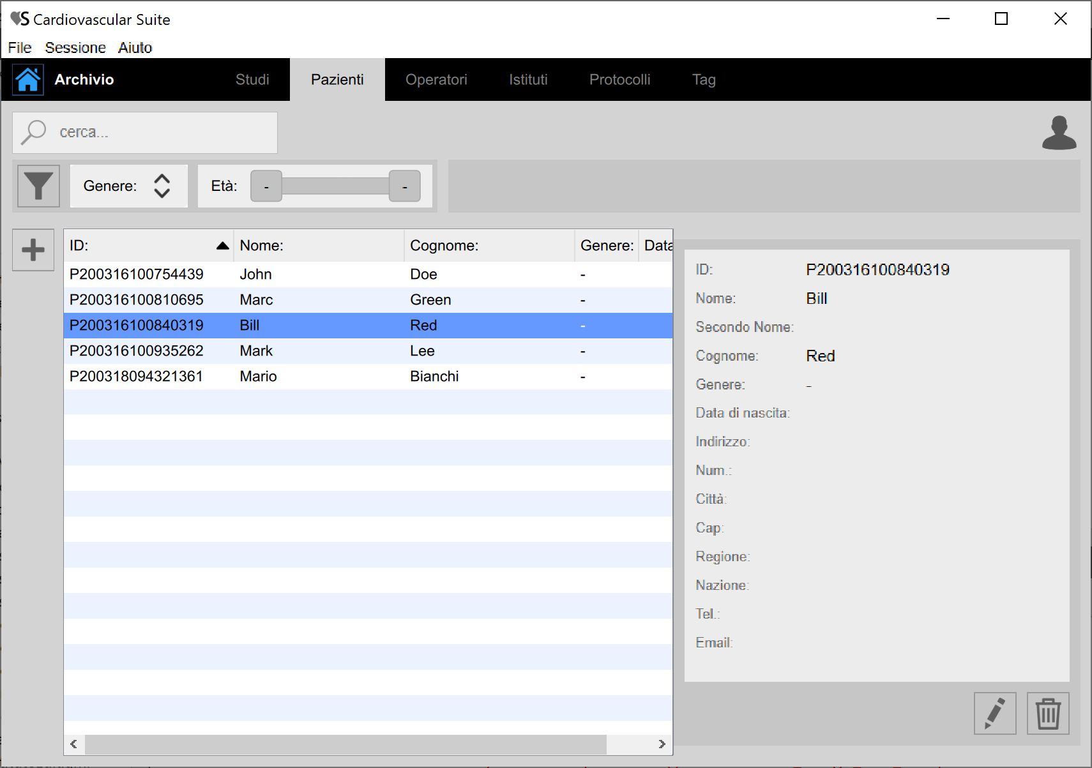Click the funnel filter icon

click(38, 186)
